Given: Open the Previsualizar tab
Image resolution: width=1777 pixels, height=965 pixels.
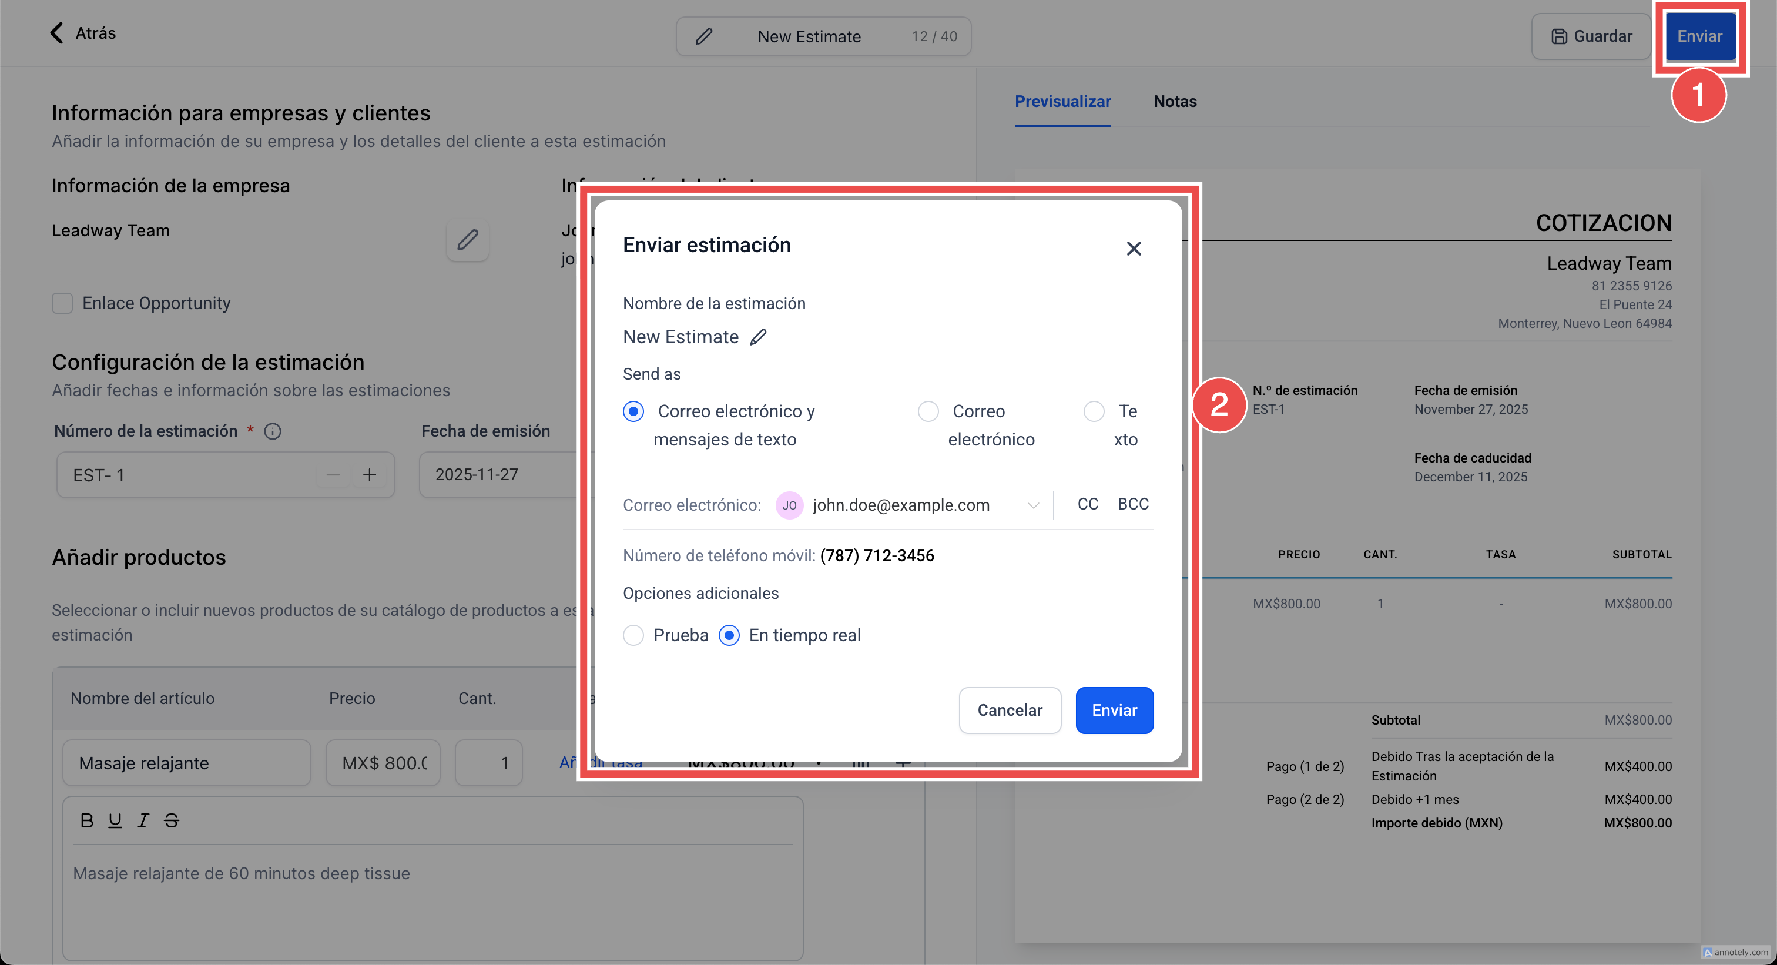Looking at the screenshot, I should [1062, 102].
